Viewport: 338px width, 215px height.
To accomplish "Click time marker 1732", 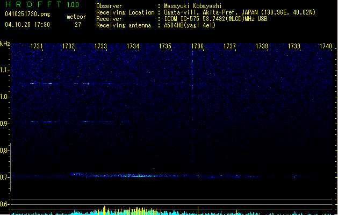I will [x=68, y=46].
